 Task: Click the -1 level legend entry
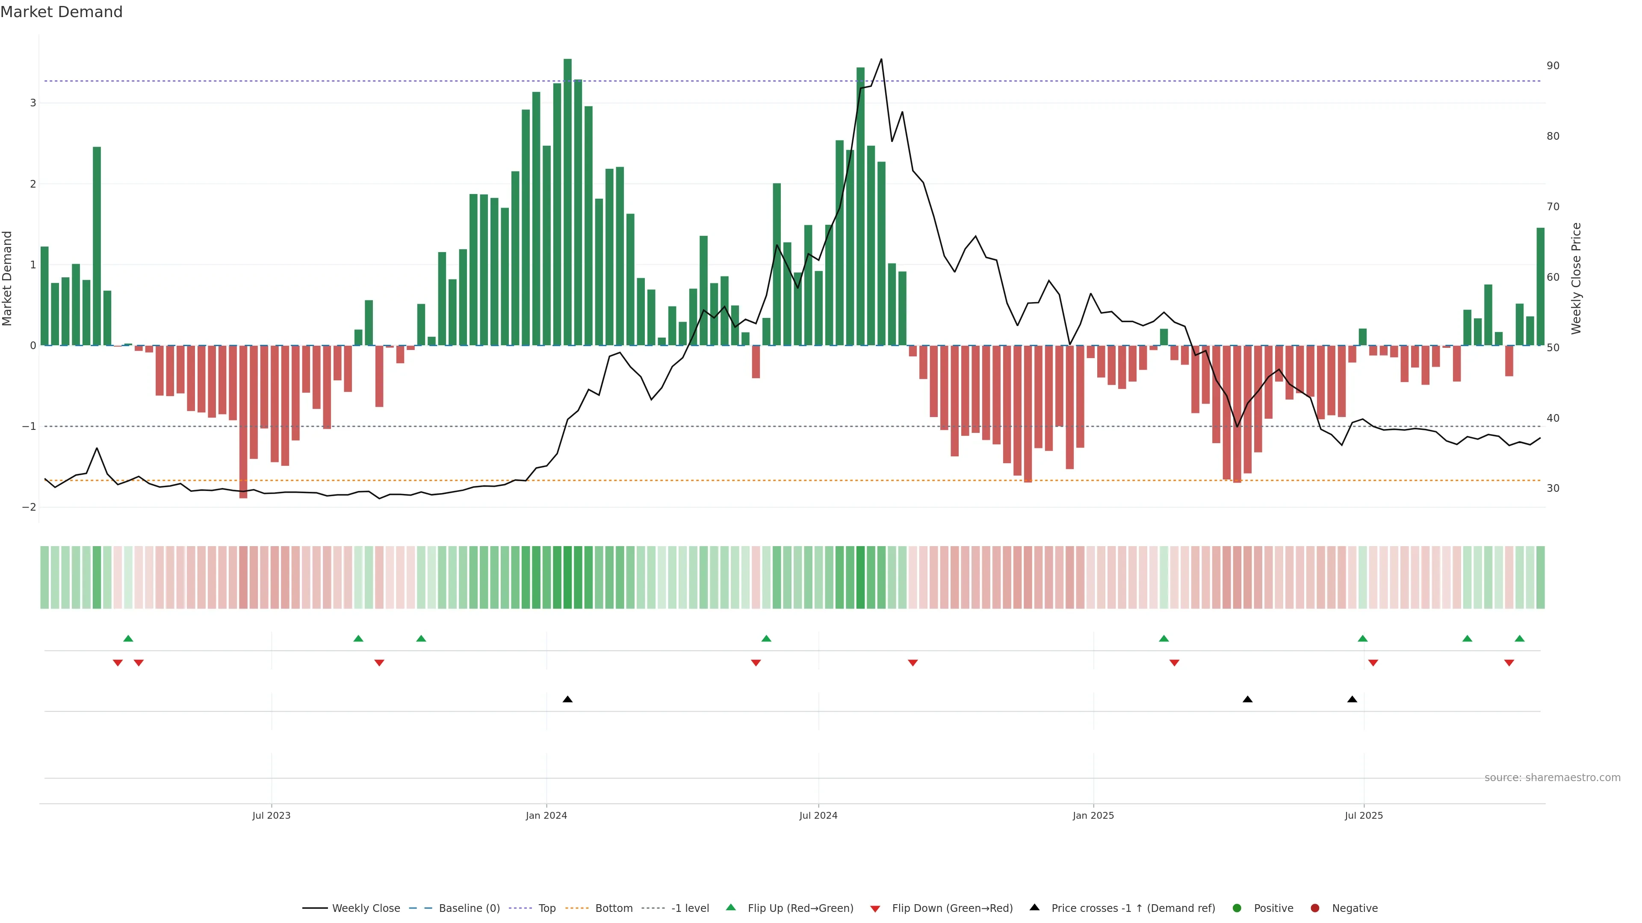(690, 908)
